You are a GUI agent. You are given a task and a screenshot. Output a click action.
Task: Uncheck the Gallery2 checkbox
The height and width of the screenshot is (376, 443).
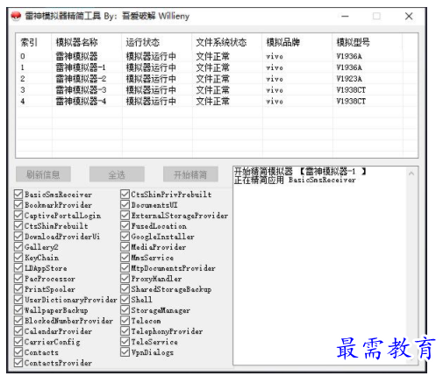pos(18,247)
